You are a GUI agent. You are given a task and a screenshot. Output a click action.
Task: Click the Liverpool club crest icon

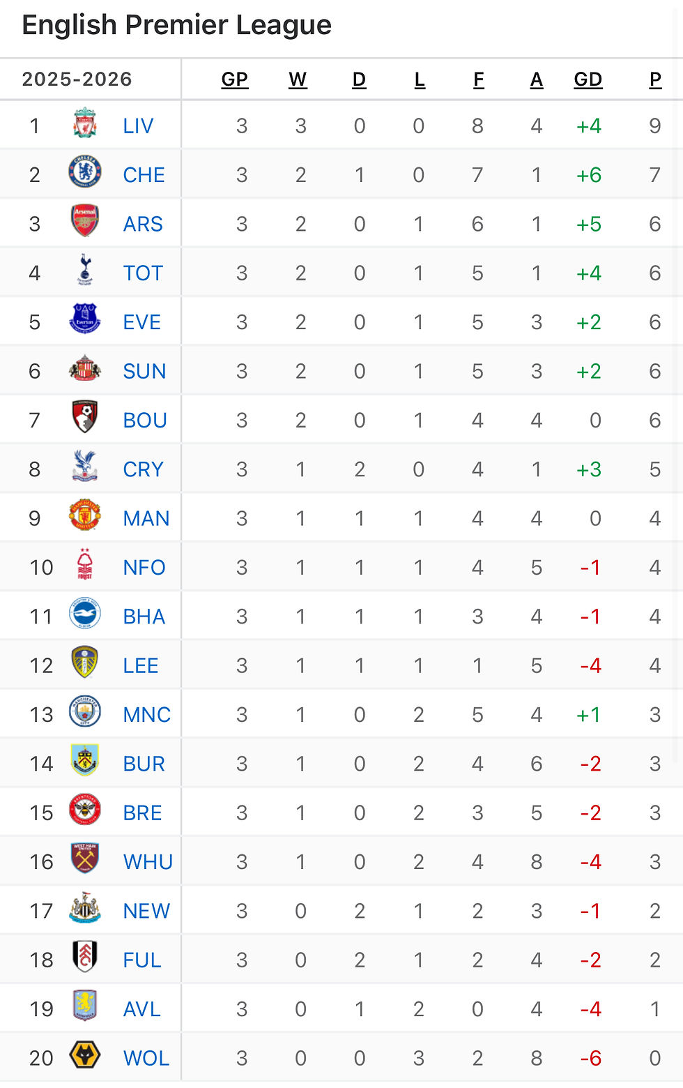click(x=85, y=125)
